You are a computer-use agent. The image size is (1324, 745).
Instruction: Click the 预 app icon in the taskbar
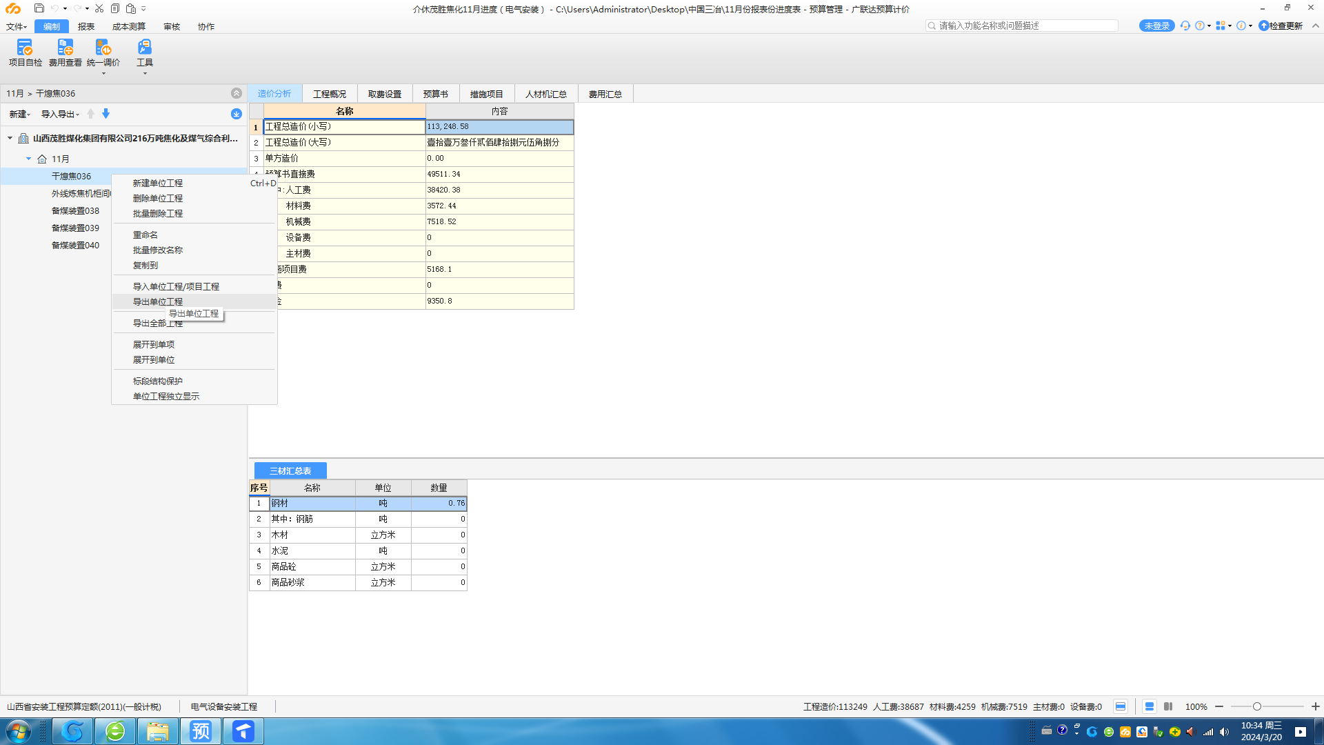coord(201,731)
